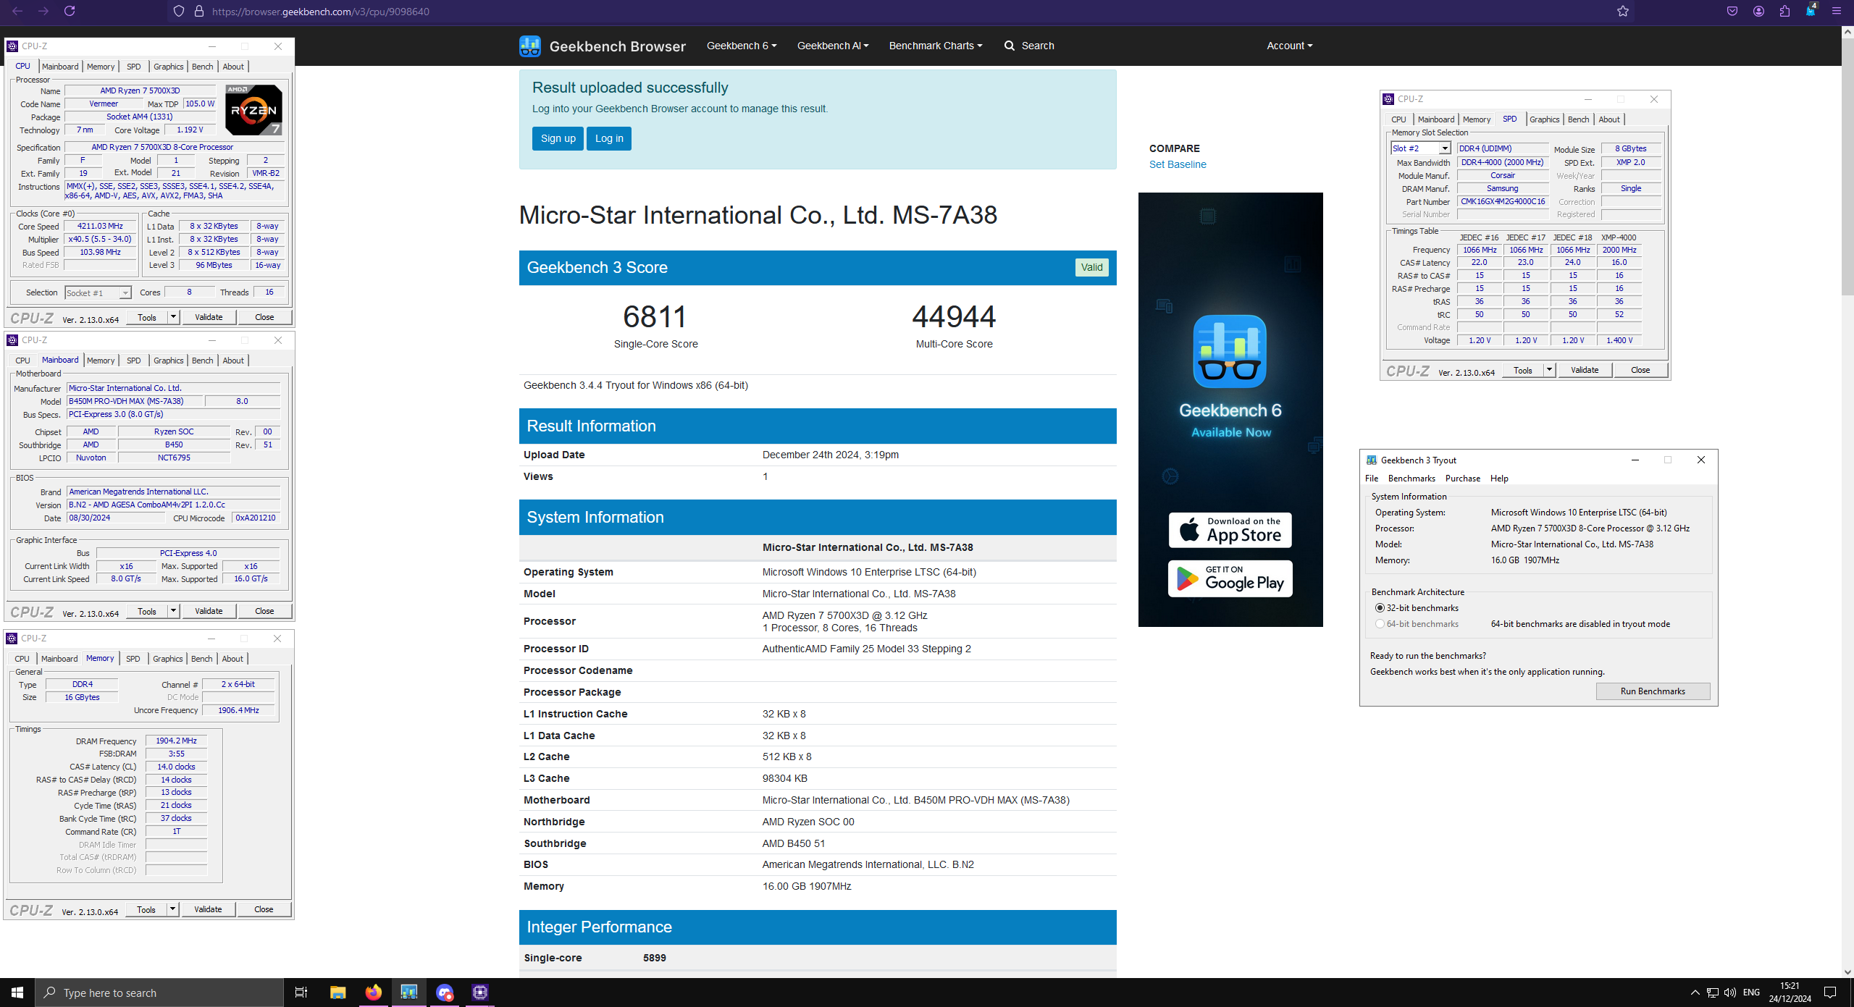This screenshot has width=1854, height=1007.
Task: Click the Set Baseline link
Action: pos(1178,164)
